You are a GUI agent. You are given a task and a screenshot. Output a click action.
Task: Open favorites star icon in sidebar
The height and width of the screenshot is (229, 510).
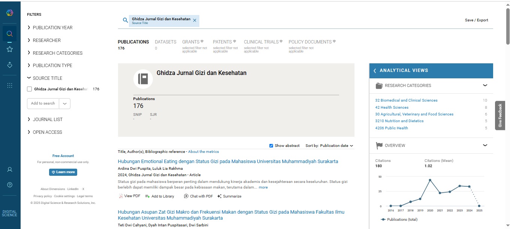coord(10,49)
